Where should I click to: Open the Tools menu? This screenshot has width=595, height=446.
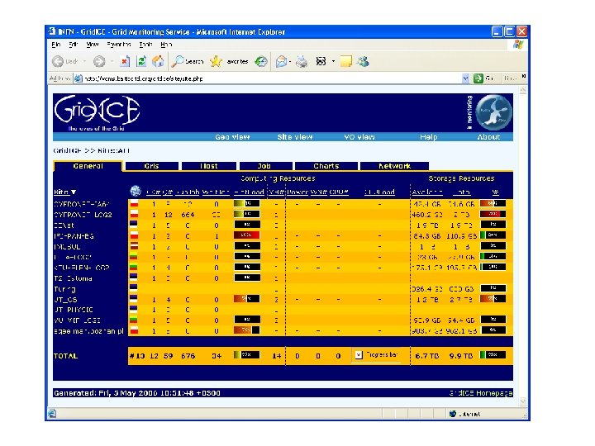click(x=145, y=45)
